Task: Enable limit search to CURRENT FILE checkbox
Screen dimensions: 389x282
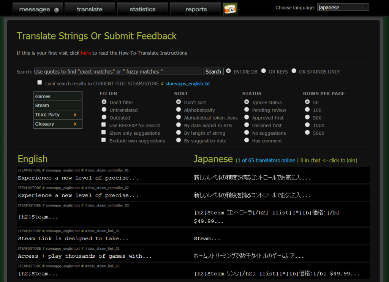Action: click(40, 82)
